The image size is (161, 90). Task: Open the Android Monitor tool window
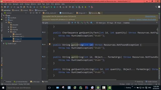coord(21,82)
